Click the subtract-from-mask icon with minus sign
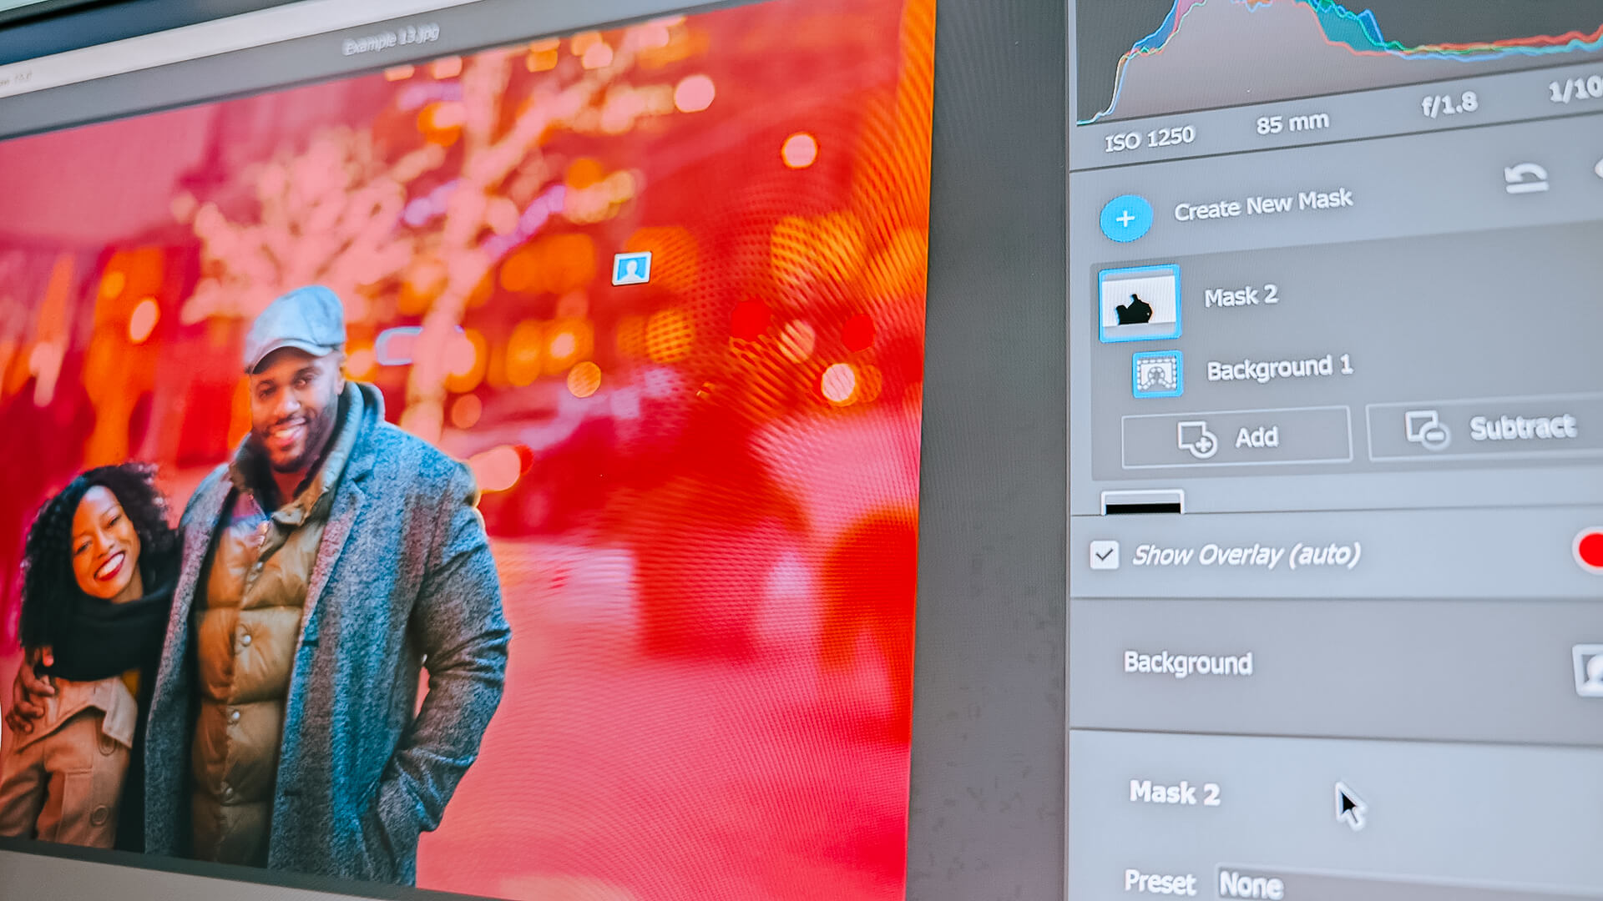The height and width of the screenshot is (901, 1603). coord(1427,430)
